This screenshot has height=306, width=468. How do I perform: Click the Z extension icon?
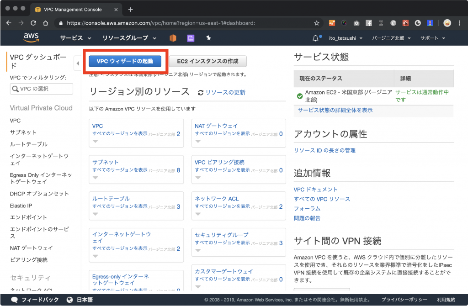(381, 23)
